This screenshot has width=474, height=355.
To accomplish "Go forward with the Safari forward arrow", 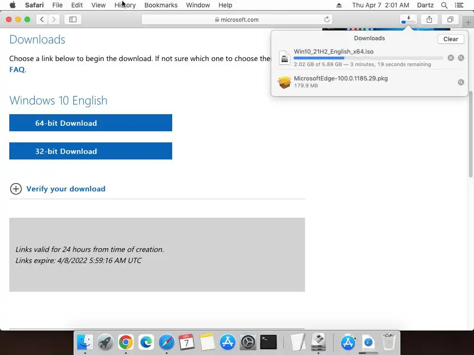I will 54,19.
